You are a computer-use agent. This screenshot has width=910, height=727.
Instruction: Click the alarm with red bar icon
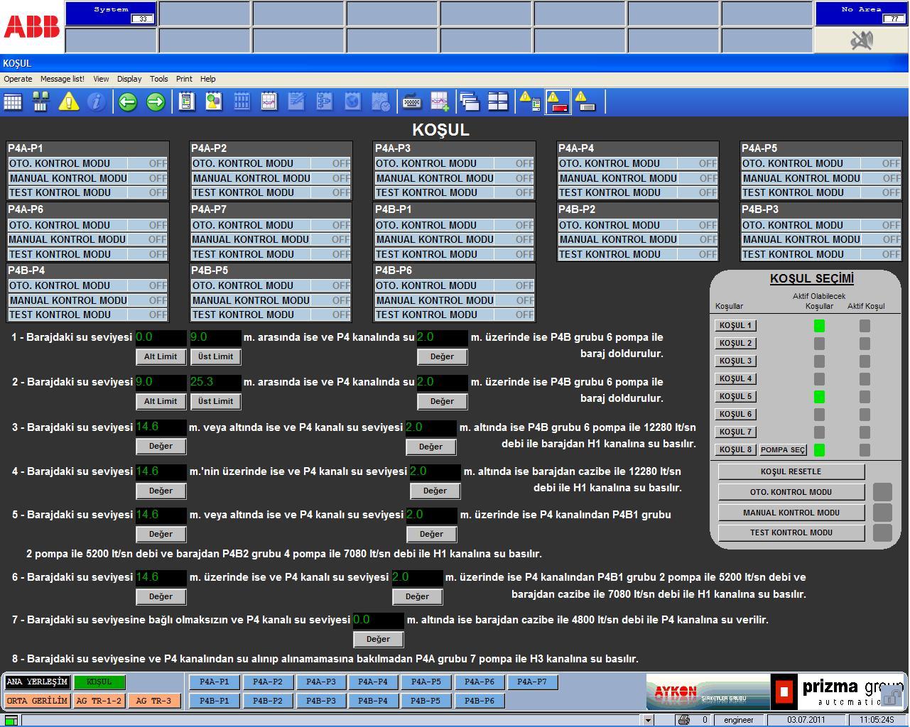[x=558, y=102]
